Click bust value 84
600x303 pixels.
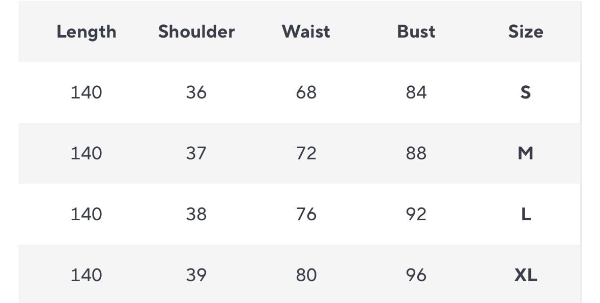pos(416,92)
